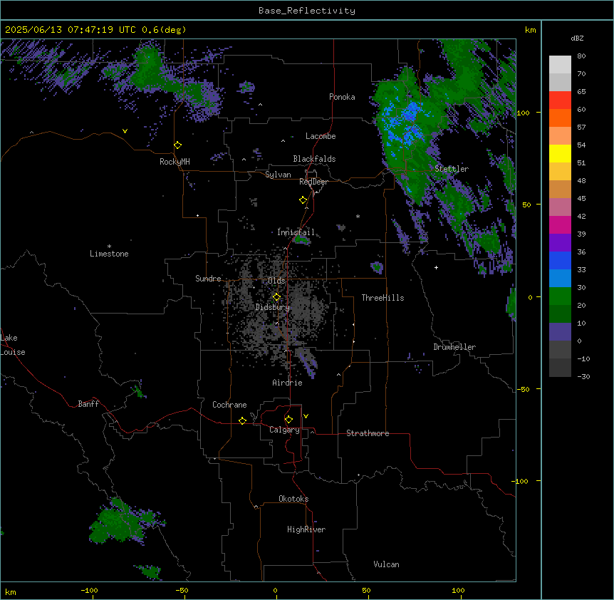Click the Airdrie city label
The width and height of the screenshot is (614, 600).
point(287,383)
